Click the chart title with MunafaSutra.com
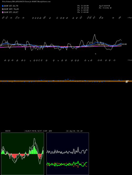This screenshot has height=175, width=132. pos(26,2)
